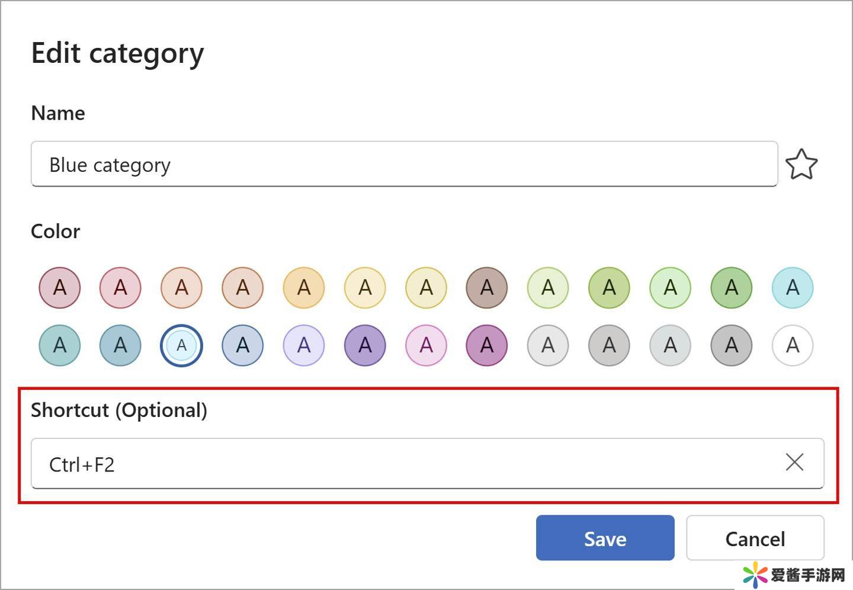Choose the brown color swatch
Viewport: 853px width, 590px height.
487,288
